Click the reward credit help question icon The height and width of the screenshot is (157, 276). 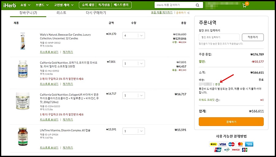pos(217,100)
